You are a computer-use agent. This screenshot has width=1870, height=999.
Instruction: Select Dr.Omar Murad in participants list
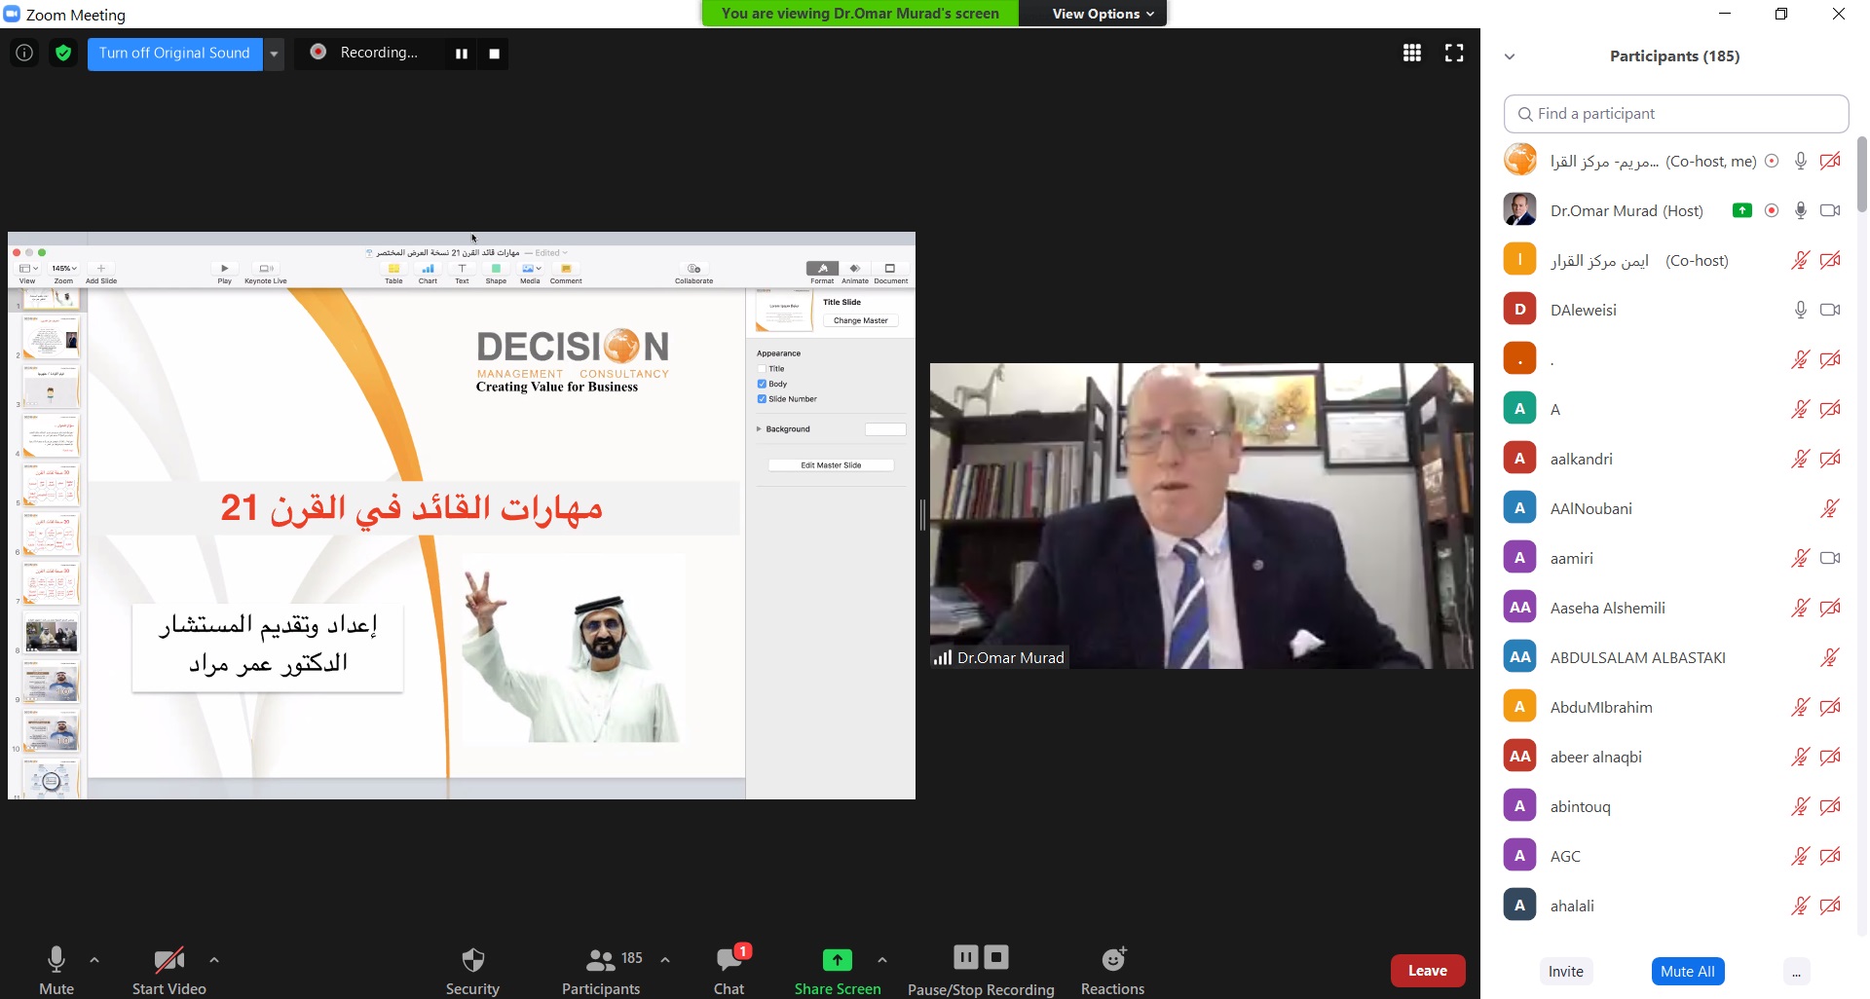pyautogui.click(x=1626, y=210)
